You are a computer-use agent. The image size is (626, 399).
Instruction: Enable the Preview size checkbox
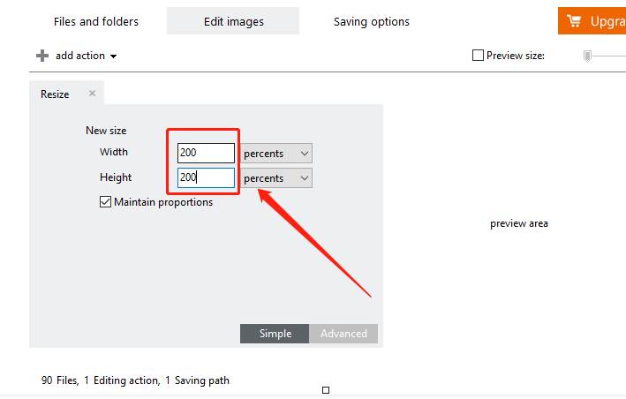point(479,56)
